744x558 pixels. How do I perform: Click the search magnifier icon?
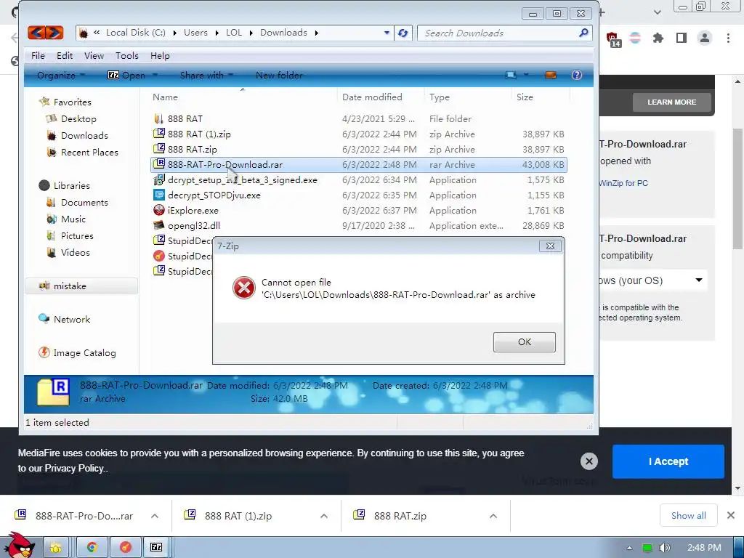point(583,33)
